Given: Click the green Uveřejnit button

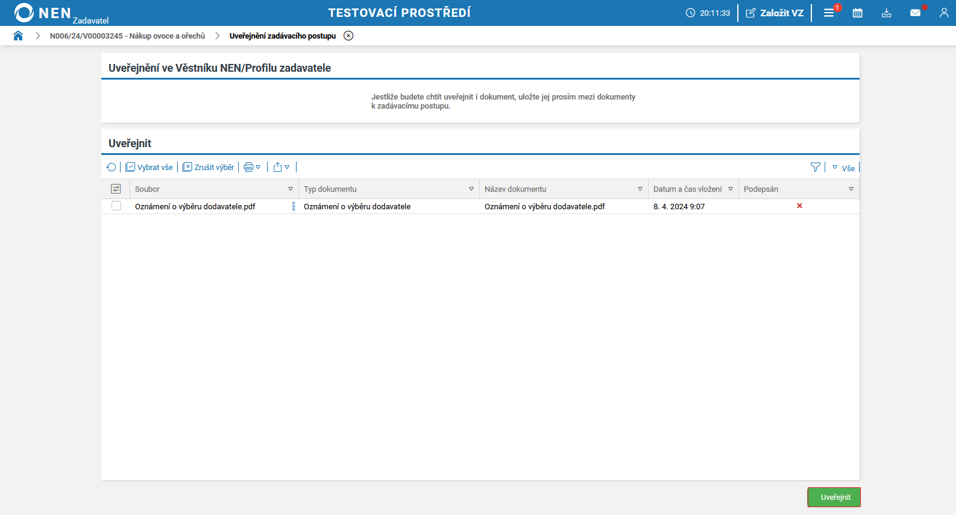Looking at the screenshot, I should (x=834, y=497).
